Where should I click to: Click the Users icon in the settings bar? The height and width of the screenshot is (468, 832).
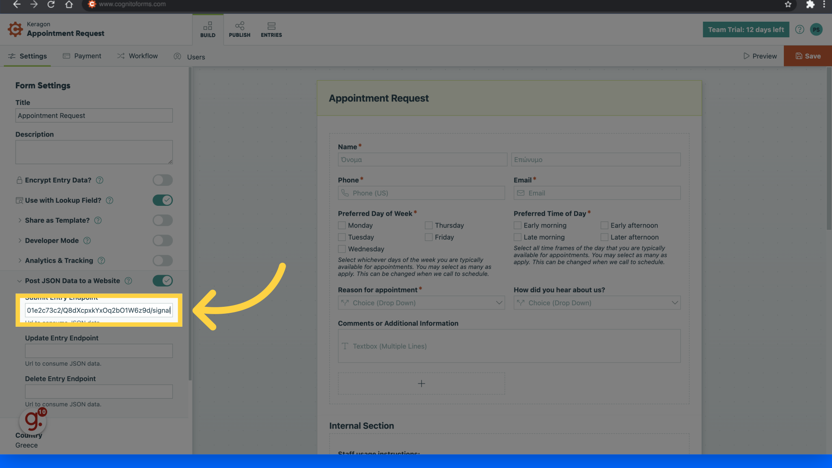click(x=177, y=56)
